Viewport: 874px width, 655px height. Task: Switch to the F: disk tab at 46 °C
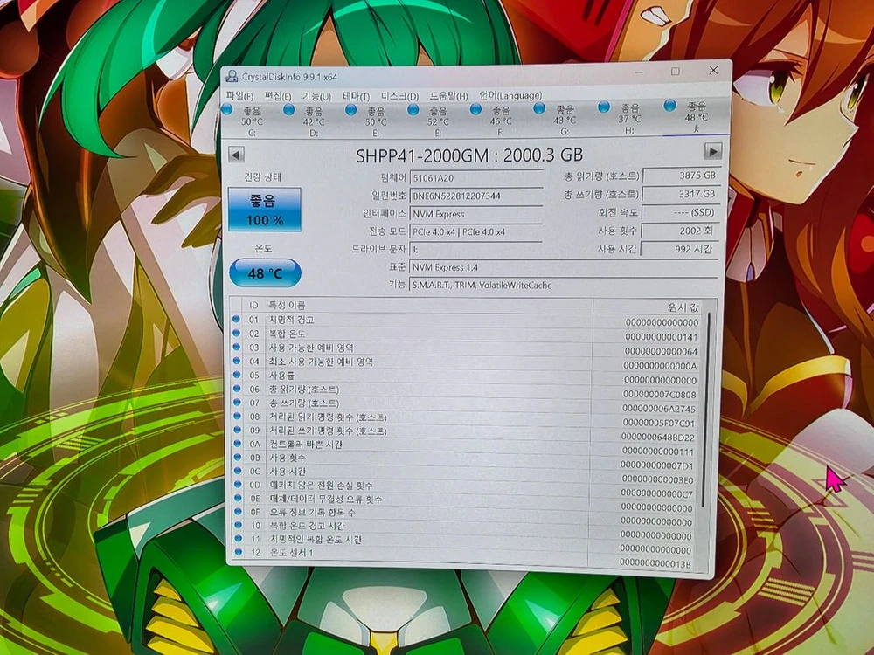click(493, 120)
